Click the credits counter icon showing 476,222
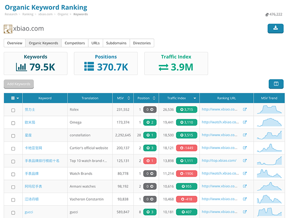The image size is (290, 218). point(267,15)
